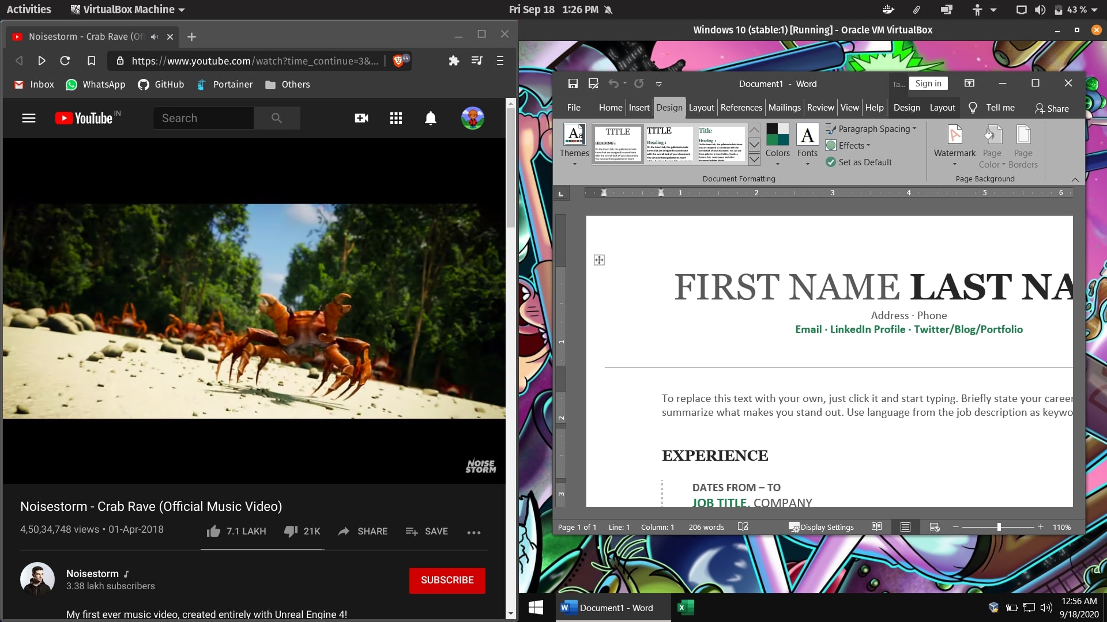Switch to Print Layout view
The height and width of the screenshot is (622, 1107).
click(905, 527)
